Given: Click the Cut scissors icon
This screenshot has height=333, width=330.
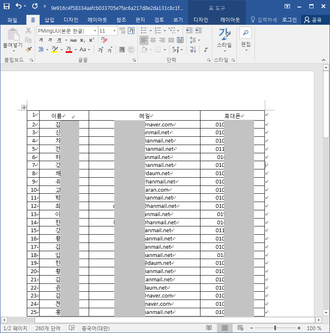Looking at the screenshot, I should pyautogui.click(x=28, y=31).
